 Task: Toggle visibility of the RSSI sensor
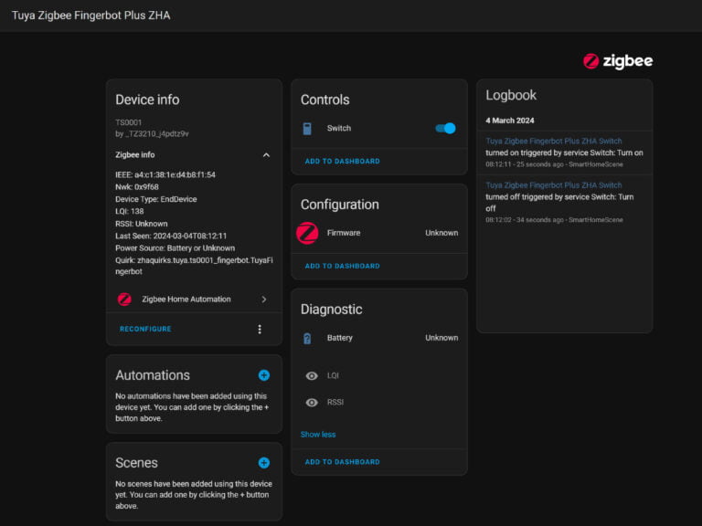pyautogui.click(x=312, y=403)
